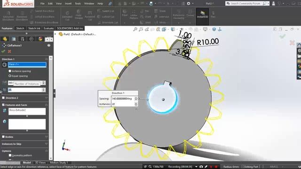Expand the Bodies section chevron
Viewport: 301px width, 169px height.
[x=47, y=137]
